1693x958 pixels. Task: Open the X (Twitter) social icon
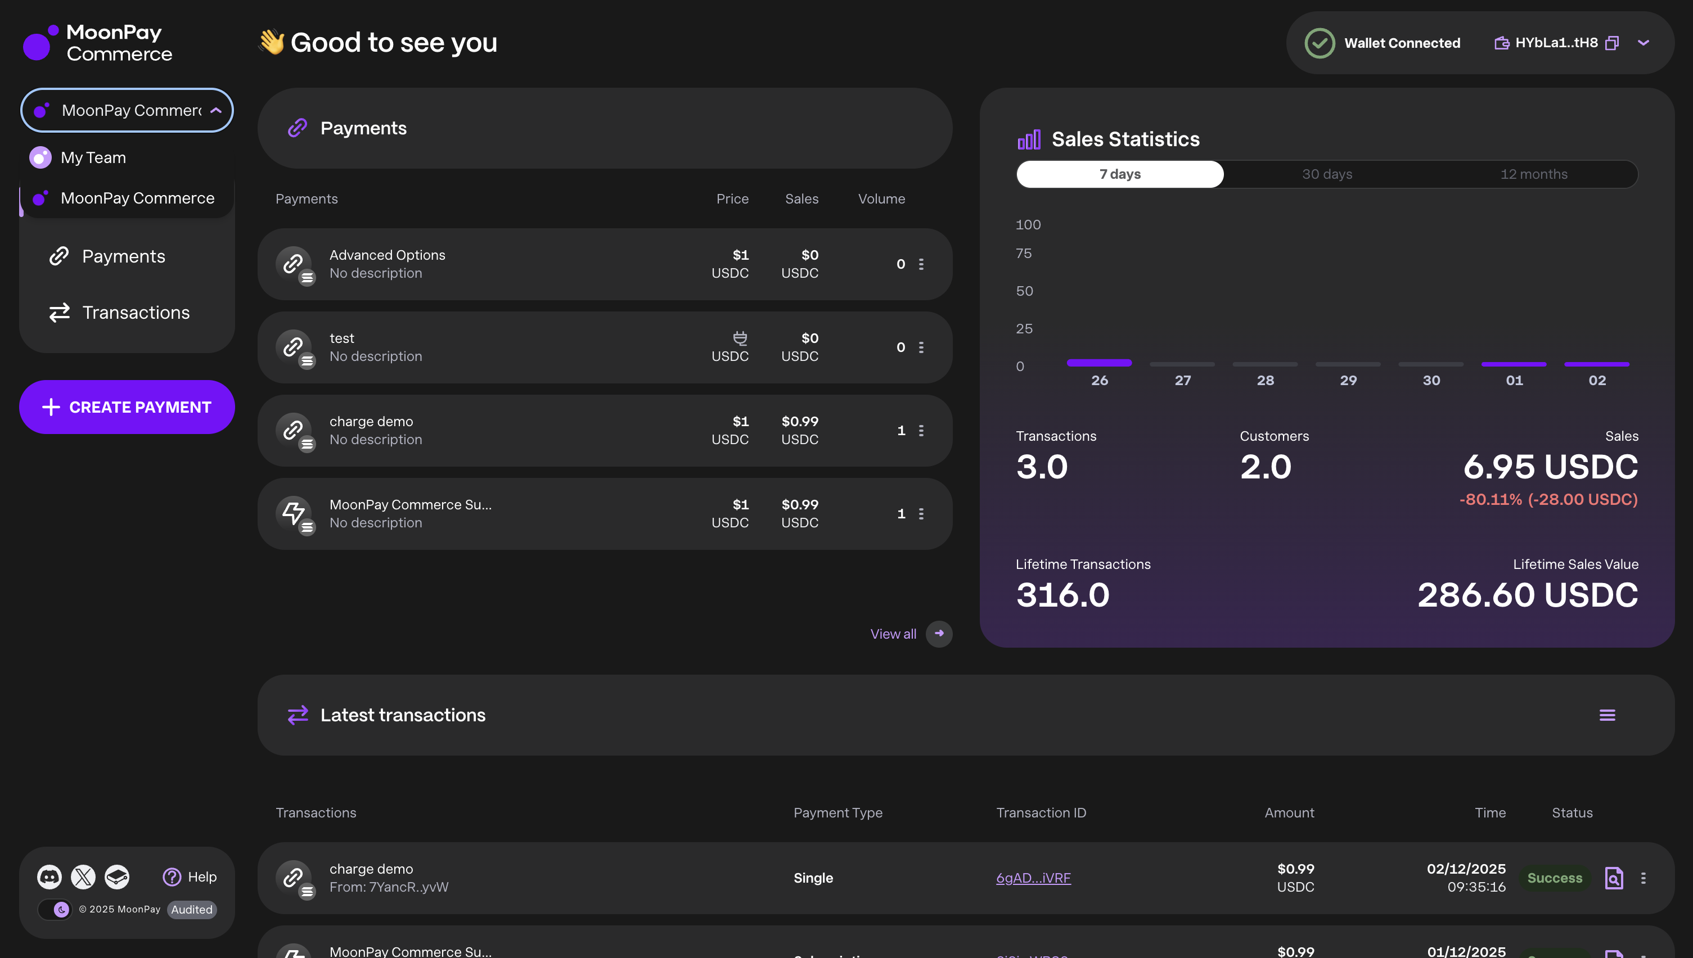[x=83, y=876]
